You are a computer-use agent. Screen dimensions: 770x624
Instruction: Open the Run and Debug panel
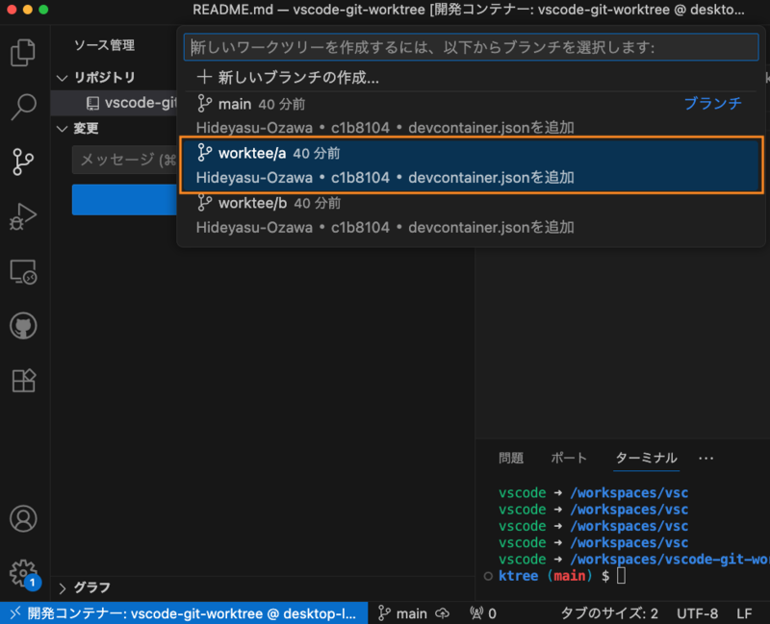tap(23, 216)
